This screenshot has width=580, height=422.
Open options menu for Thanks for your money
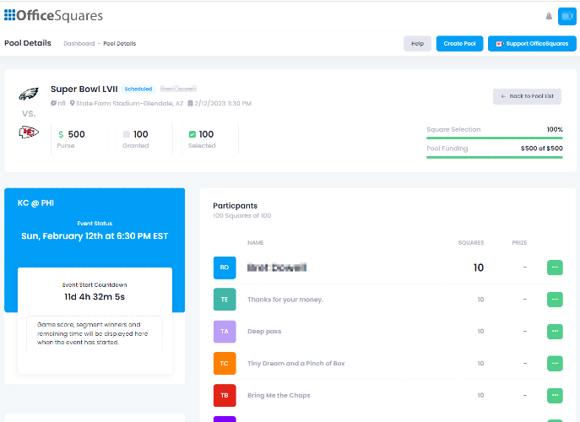coord(555,300)
